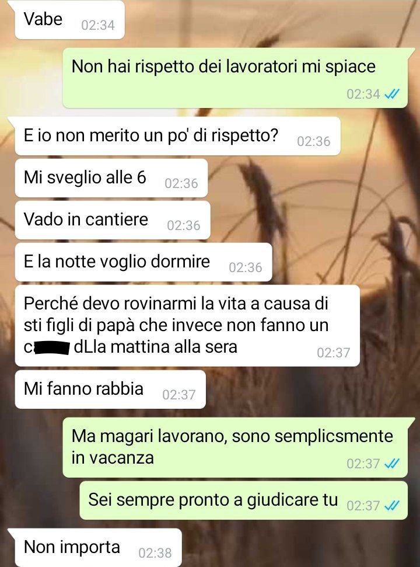Tap the 'Vado in cantiere' message
The image size is (420, 567).
113,220
